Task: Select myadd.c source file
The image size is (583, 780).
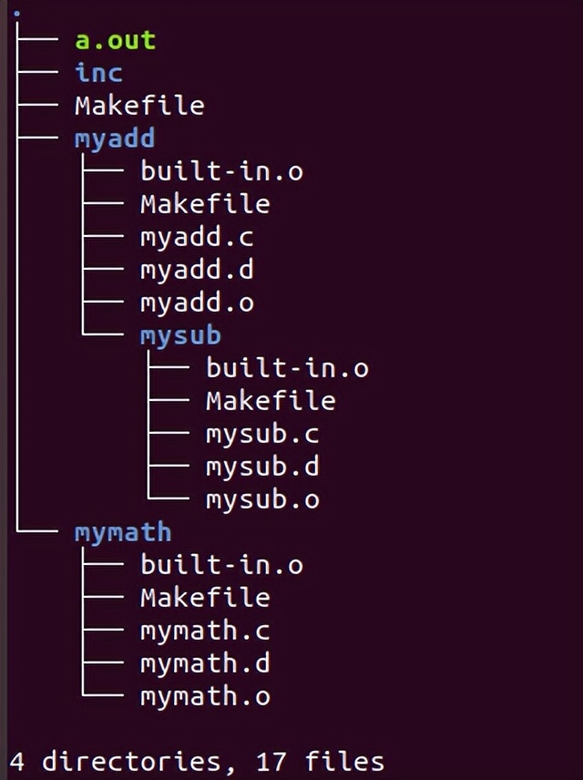Action: (x=197, y=237)
